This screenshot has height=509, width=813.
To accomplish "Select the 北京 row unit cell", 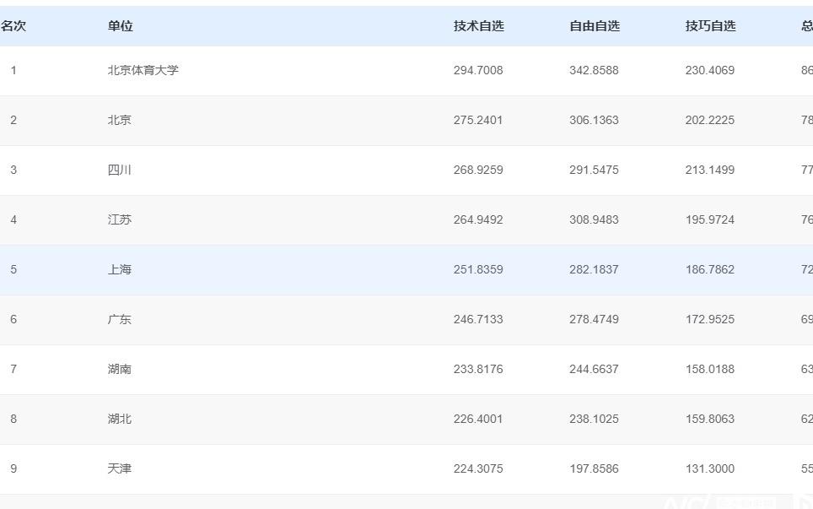I will (119, 121).
